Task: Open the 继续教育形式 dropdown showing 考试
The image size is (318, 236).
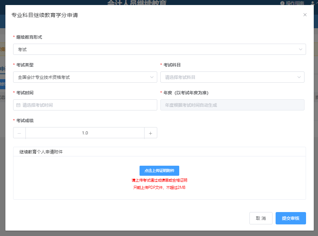Action: [x=154, y=49]
